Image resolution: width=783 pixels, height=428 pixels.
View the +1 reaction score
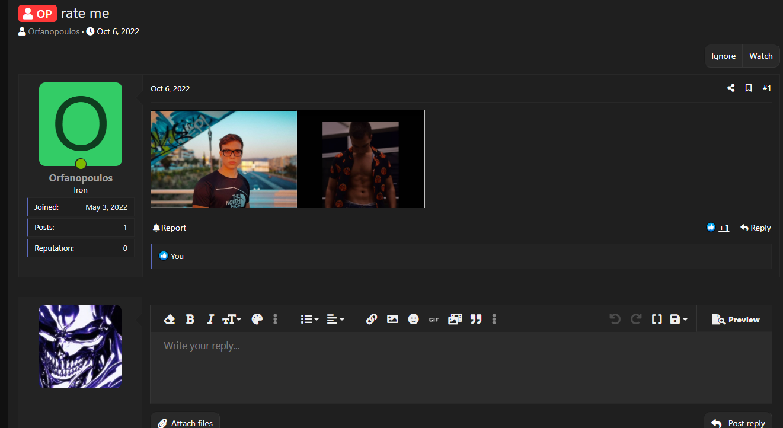click(724, 228)
